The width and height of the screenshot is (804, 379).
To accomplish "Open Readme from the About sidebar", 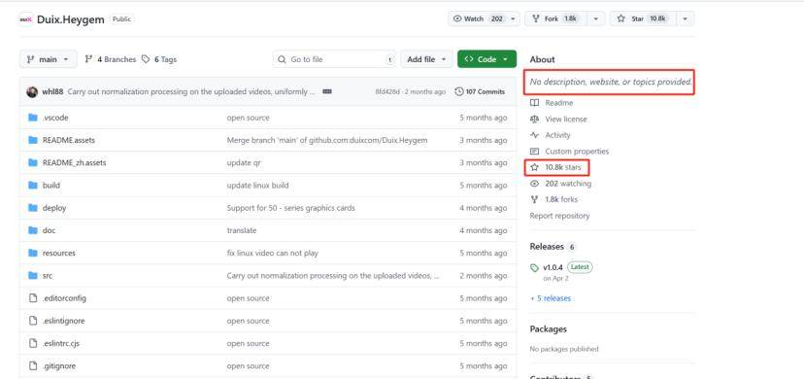I will [552, 103].
